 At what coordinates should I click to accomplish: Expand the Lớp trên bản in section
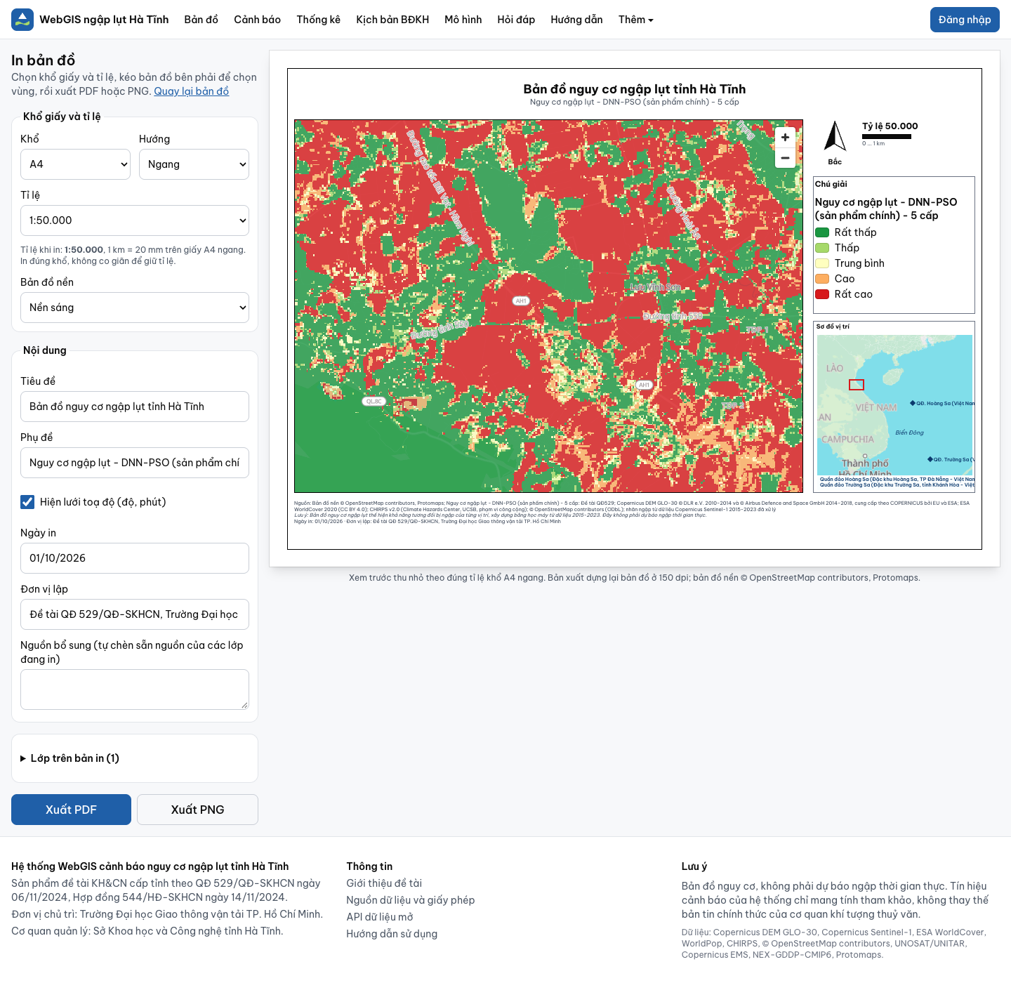70,758
